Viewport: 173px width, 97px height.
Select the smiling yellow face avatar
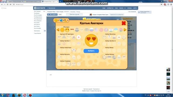[x=67, y=30]
